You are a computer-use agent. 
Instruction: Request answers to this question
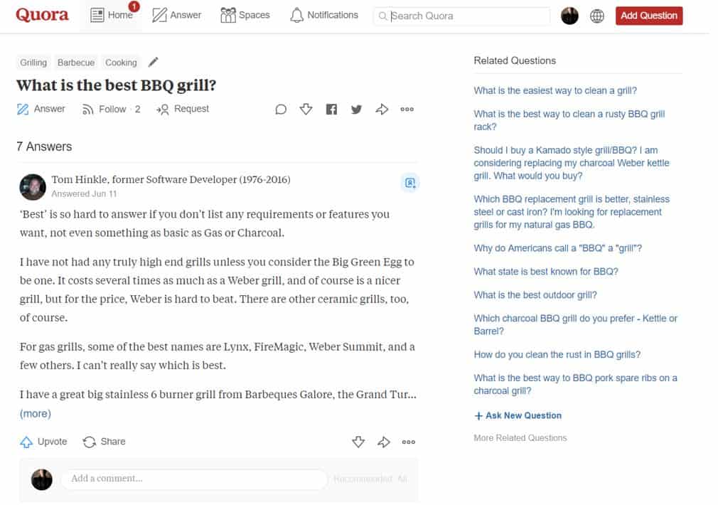182,109
